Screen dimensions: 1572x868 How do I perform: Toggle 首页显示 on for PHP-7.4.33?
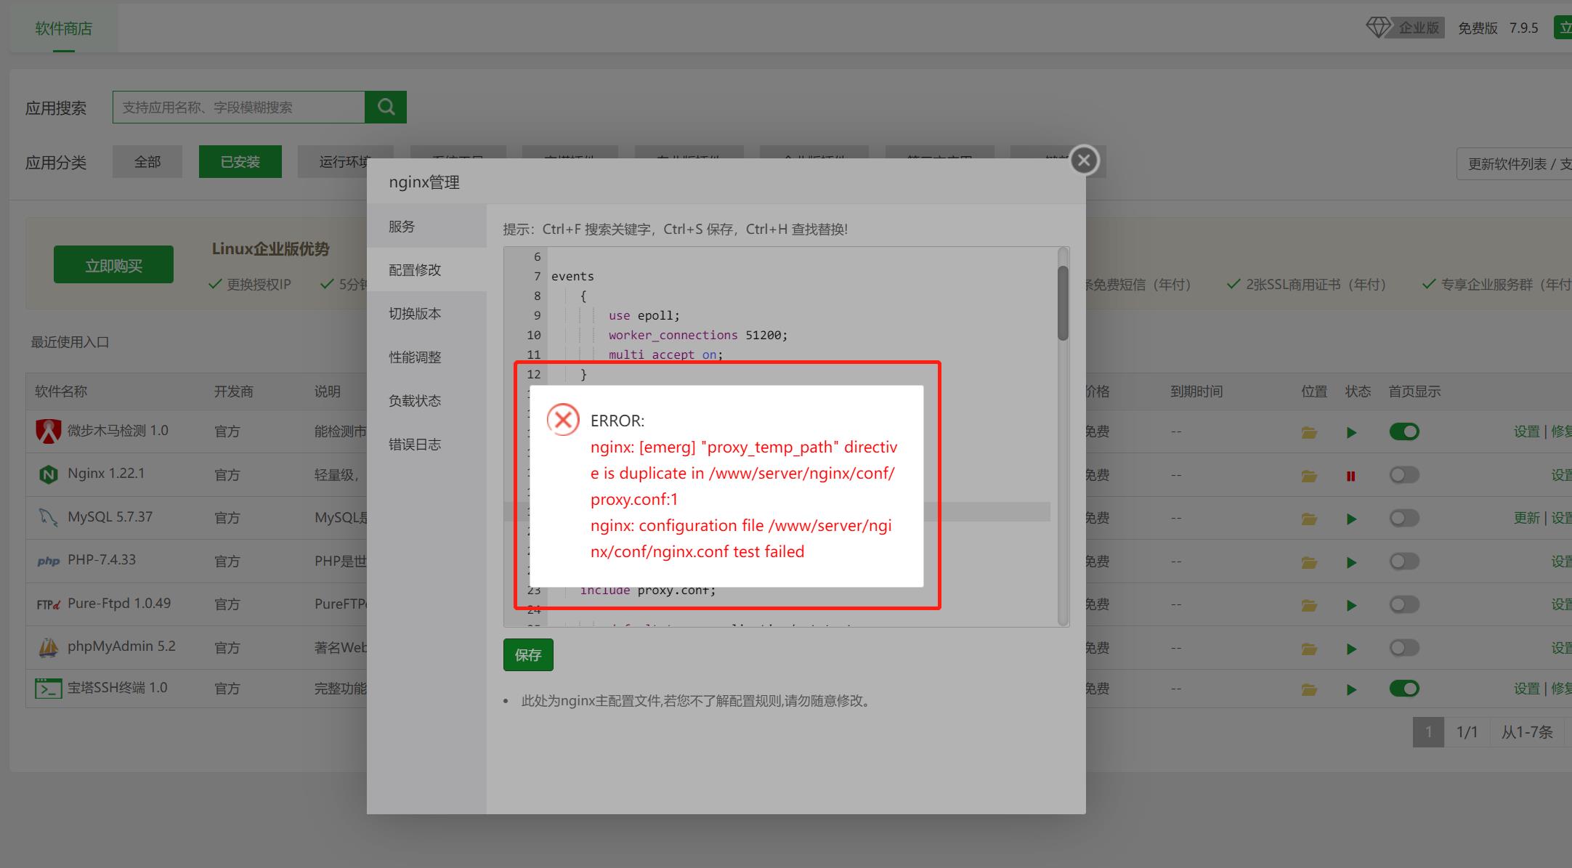coord(1404,561)
